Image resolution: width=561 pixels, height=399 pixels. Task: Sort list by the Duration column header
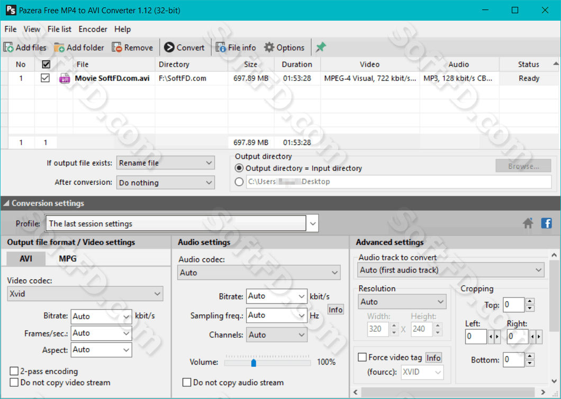[x=297, y=65]
